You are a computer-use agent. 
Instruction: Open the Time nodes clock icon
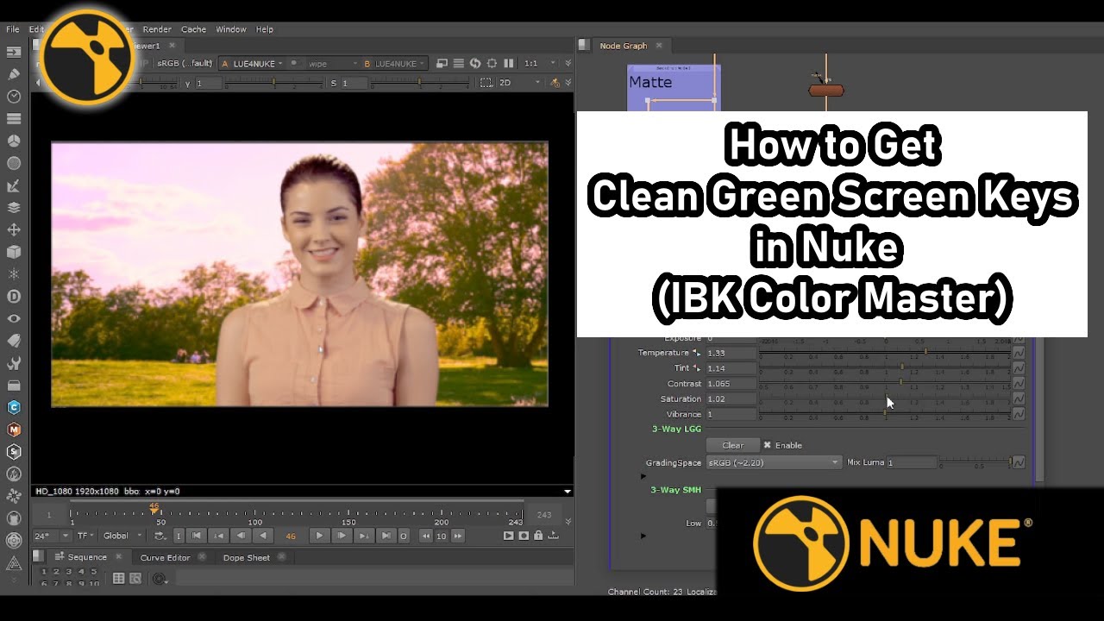[14, 97]
